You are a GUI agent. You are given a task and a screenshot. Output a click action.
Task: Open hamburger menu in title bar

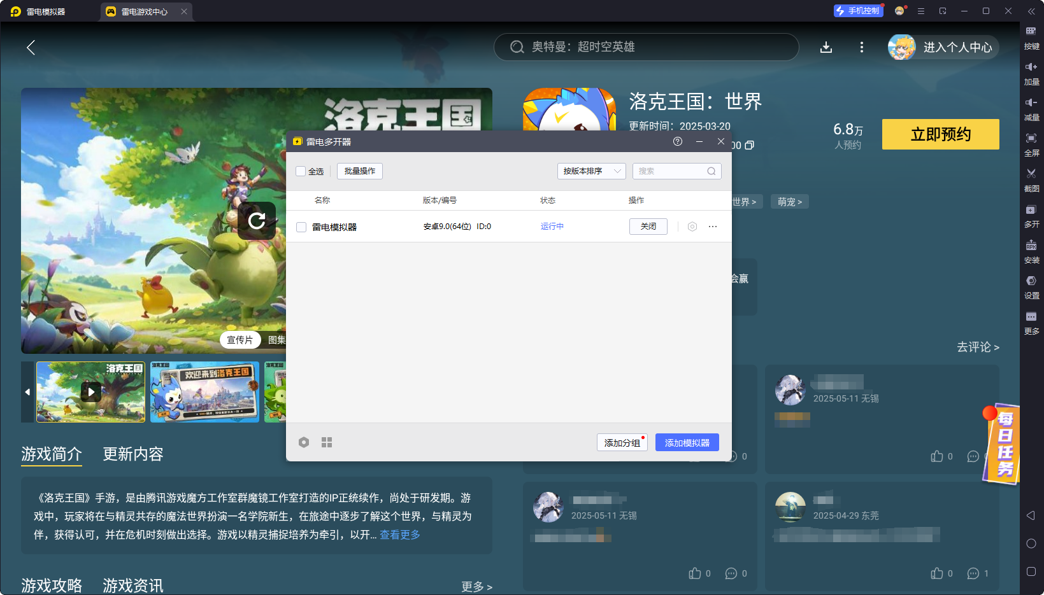pyautogui.click(x=921, y=11)
